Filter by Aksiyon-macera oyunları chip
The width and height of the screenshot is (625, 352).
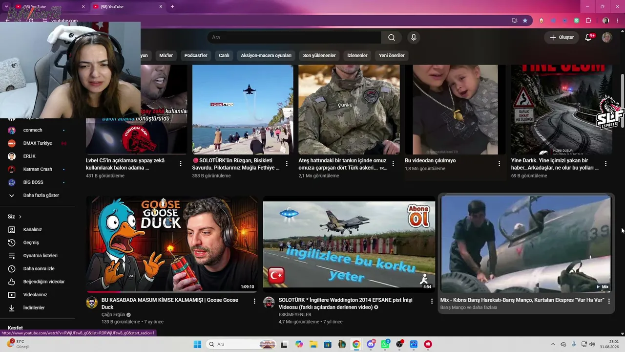(x=266, y=55)
